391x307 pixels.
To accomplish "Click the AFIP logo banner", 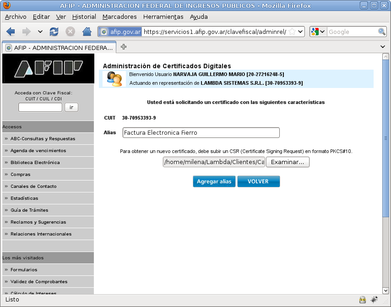I will click(48, 68).
